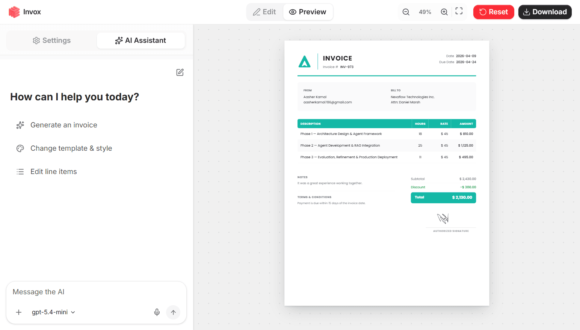580x330 pixels.
Task: Download the invoice
Action: 545,12
